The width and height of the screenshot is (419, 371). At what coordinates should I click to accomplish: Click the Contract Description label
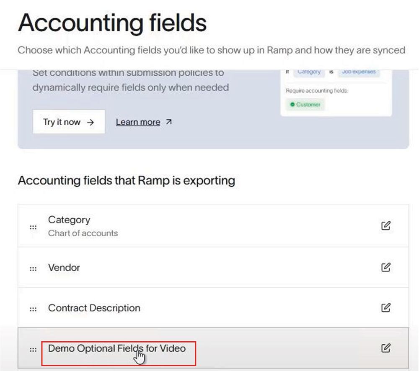click(94, 308)
